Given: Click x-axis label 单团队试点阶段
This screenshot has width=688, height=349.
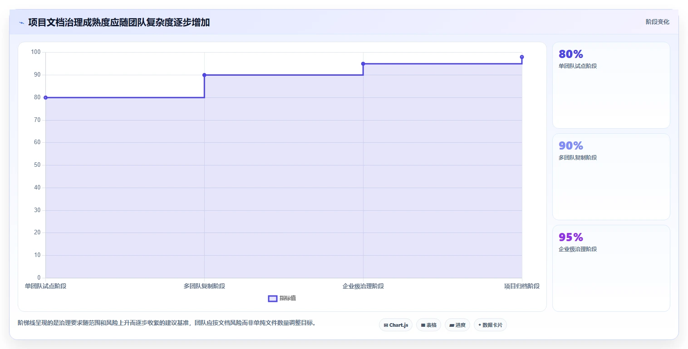Looking at the screenshot, I should [45, 286].
